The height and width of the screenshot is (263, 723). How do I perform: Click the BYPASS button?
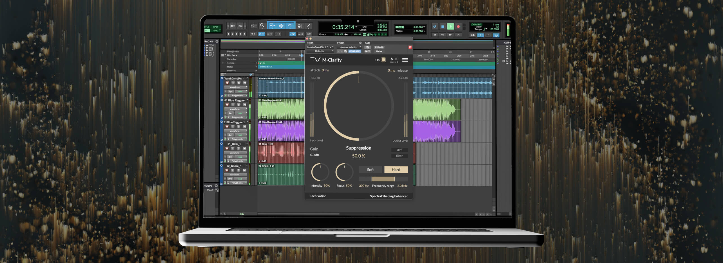point(379,47)
